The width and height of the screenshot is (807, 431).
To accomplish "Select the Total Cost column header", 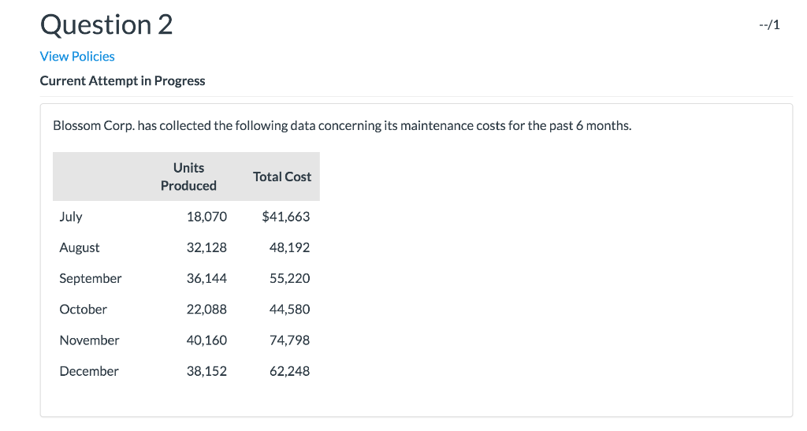I will (x=282, y=176).
